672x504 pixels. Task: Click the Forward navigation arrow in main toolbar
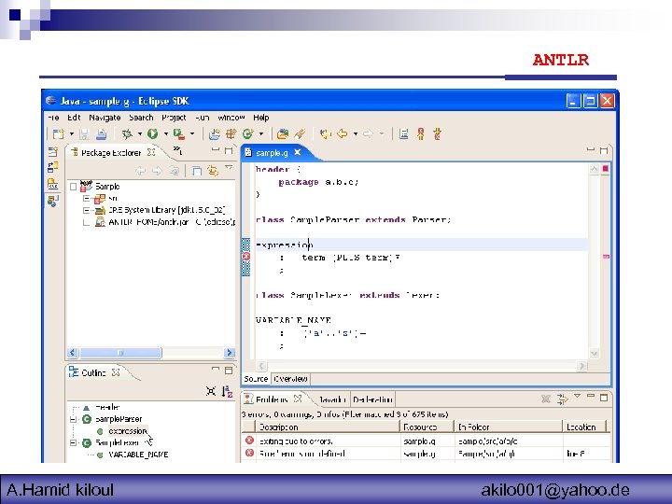tap(368, 134)
